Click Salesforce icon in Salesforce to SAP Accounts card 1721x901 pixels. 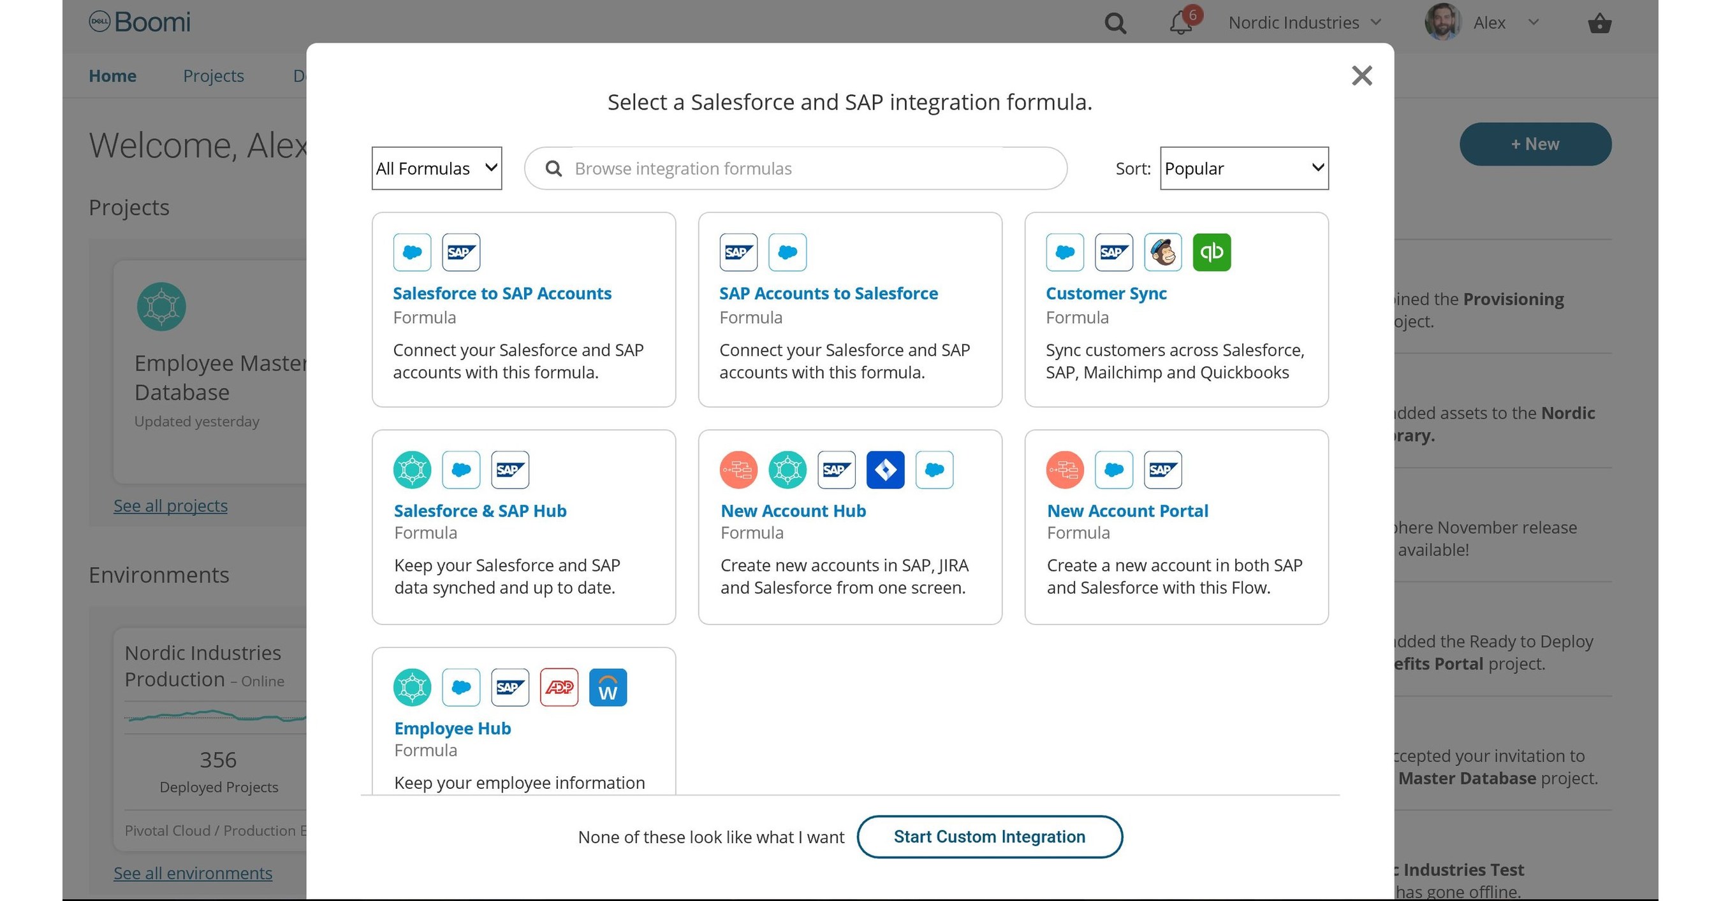click(412, 252)
